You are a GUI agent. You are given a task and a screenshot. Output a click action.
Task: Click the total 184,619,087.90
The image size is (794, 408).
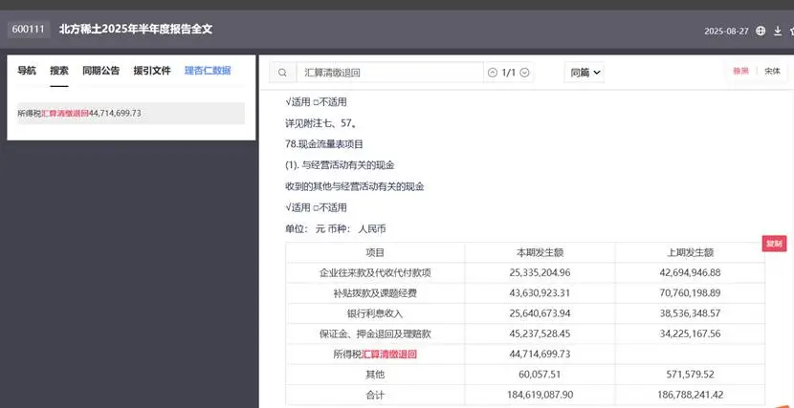click(540, 395)
